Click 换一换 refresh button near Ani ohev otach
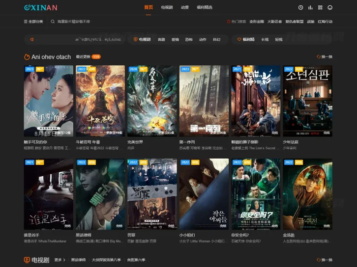The image size is (357, 267). pos(325,57)
